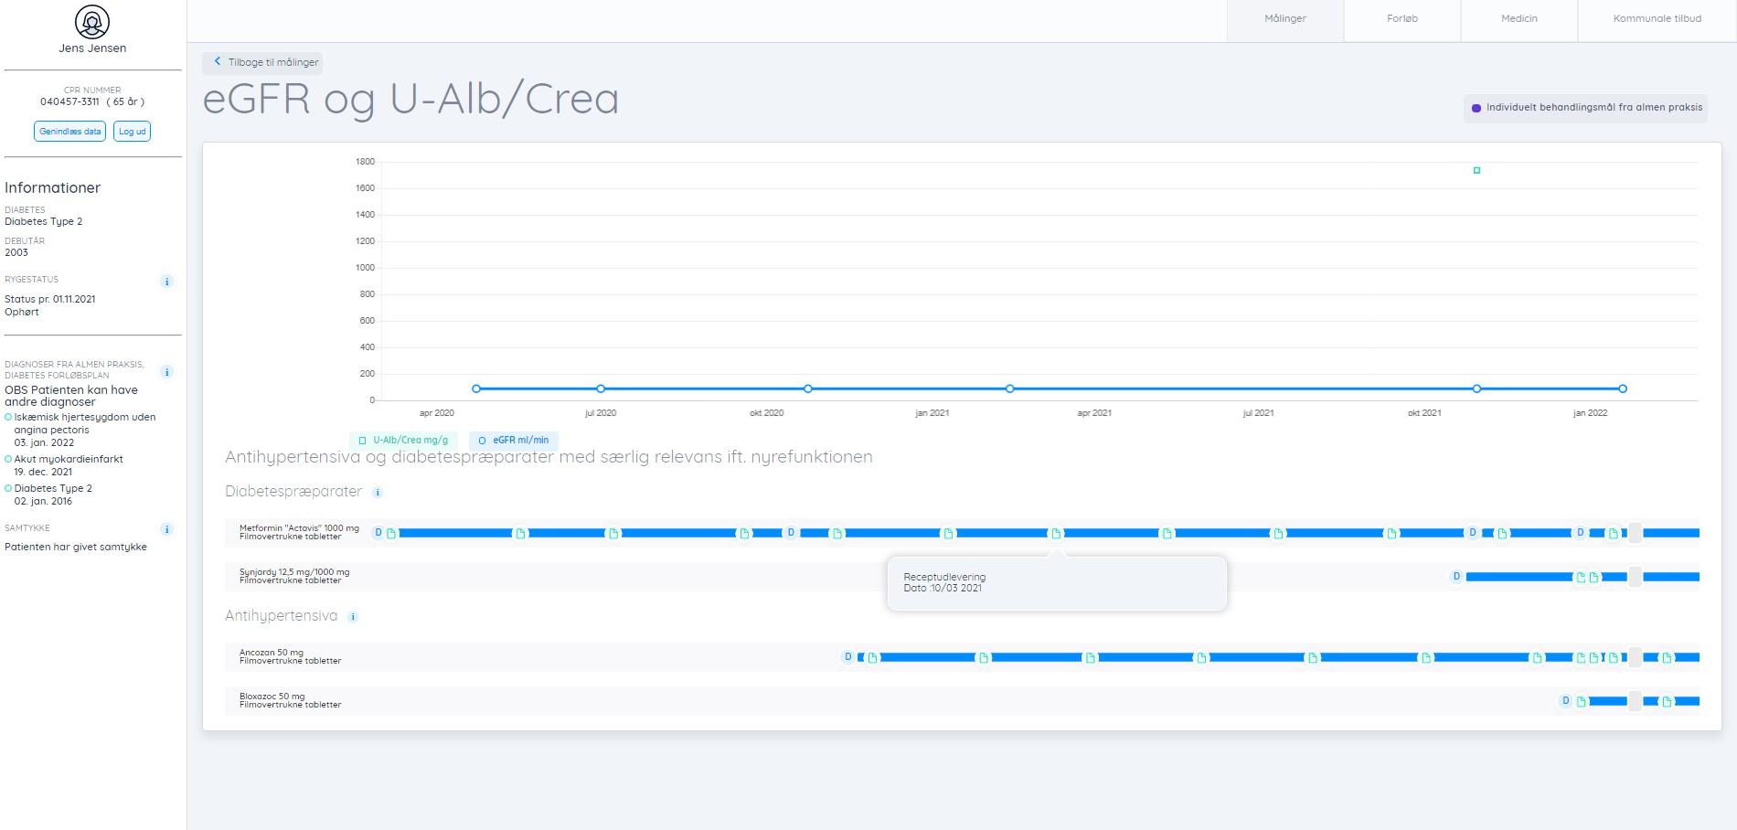This screenshot has width=1737, height=830.
Task: Click the info icon beside Diabetespræparater heading
Action: point(378,493)
